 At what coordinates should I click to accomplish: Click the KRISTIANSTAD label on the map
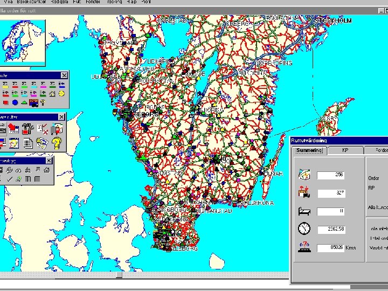(x=212, y=211)
